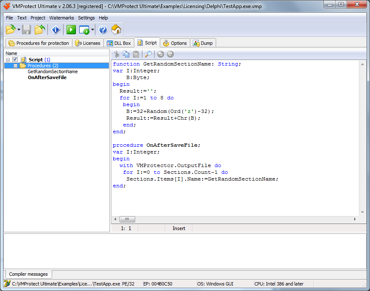
Task: Click the Paste clipboard icon
Action: (x=136, y=55)
